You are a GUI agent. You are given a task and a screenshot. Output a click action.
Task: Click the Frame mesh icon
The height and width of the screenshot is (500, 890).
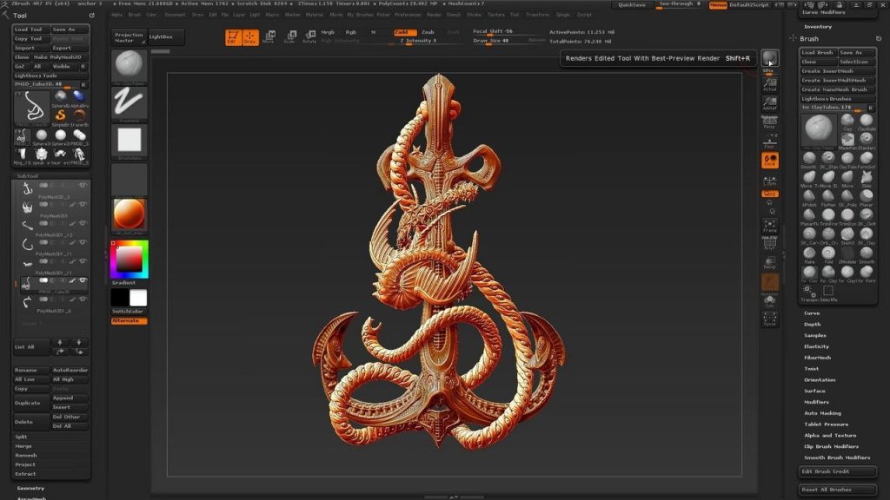point(770,227)
